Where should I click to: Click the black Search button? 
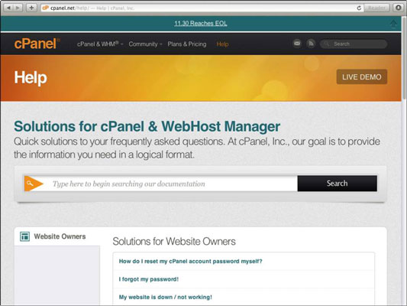(x=338, y=184)
